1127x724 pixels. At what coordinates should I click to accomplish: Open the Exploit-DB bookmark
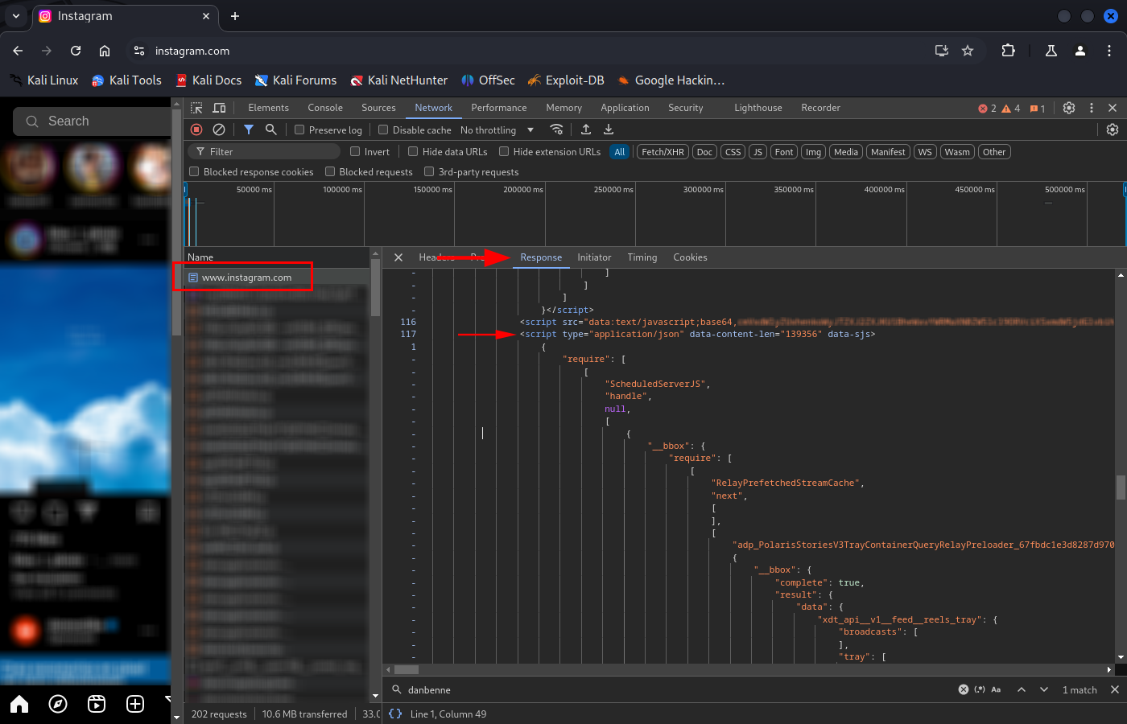(x=566, y=80)
